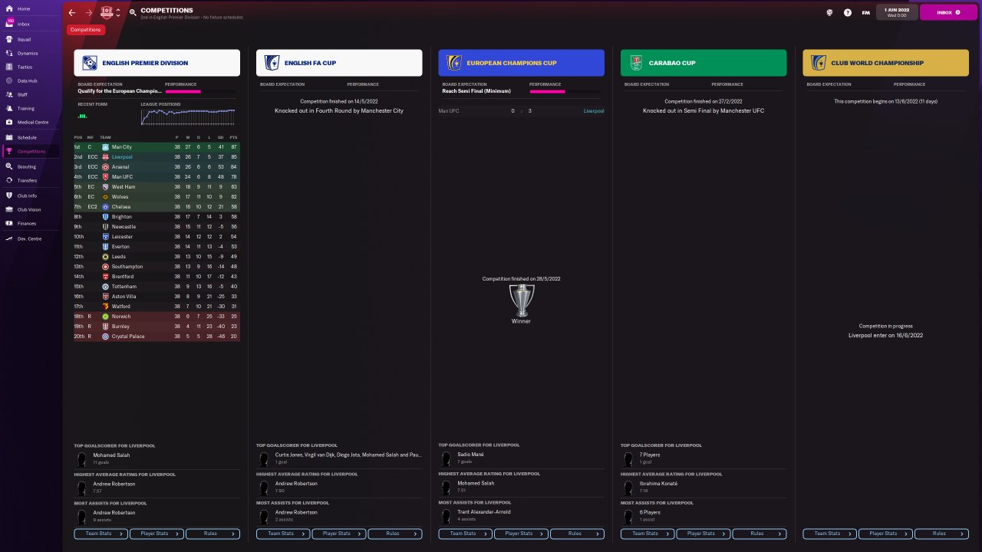Open Team Stats for Club World Championship
Image resolution: width=982 pixels, height=552 pixels.
(830, 534)
